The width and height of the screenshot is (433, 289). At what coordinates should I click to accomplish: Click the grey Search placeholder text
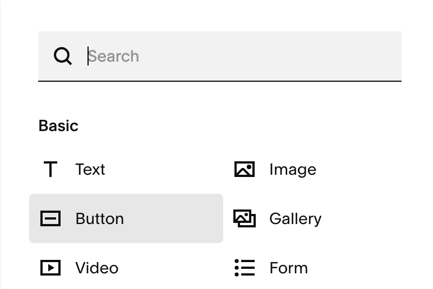113,56
